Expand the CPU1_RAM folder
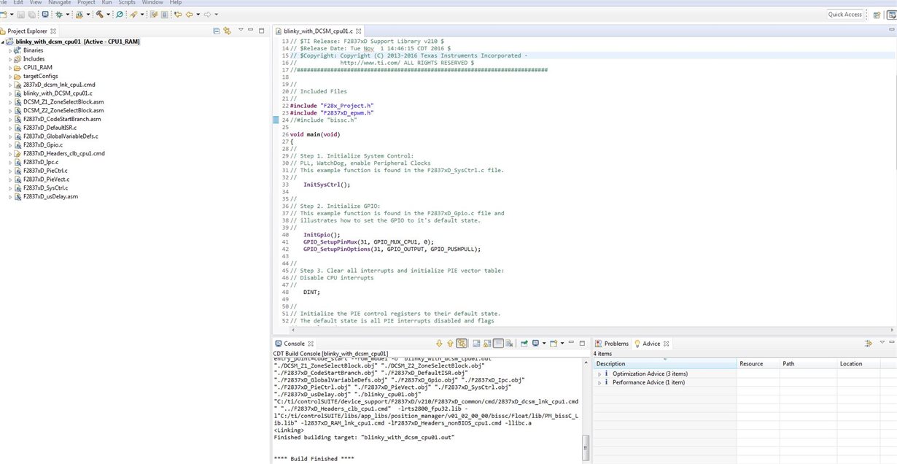 tap(10, 68)
